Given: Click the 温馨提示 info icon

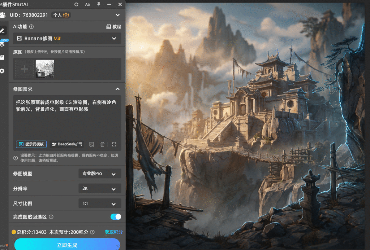Looking at the screenshot, I should tap(16, 158).
